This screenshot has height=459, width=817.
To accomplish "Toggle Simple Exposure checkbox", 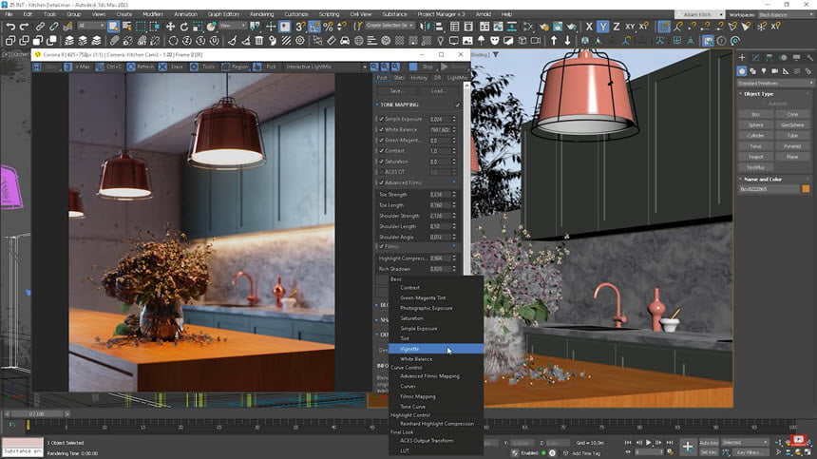I will [381, 119].
